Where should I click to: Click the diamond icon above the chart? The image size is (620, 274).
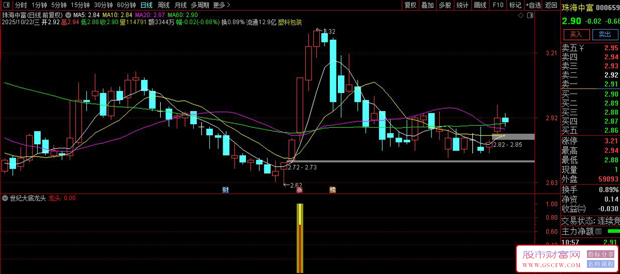click(x=522, y=16)
